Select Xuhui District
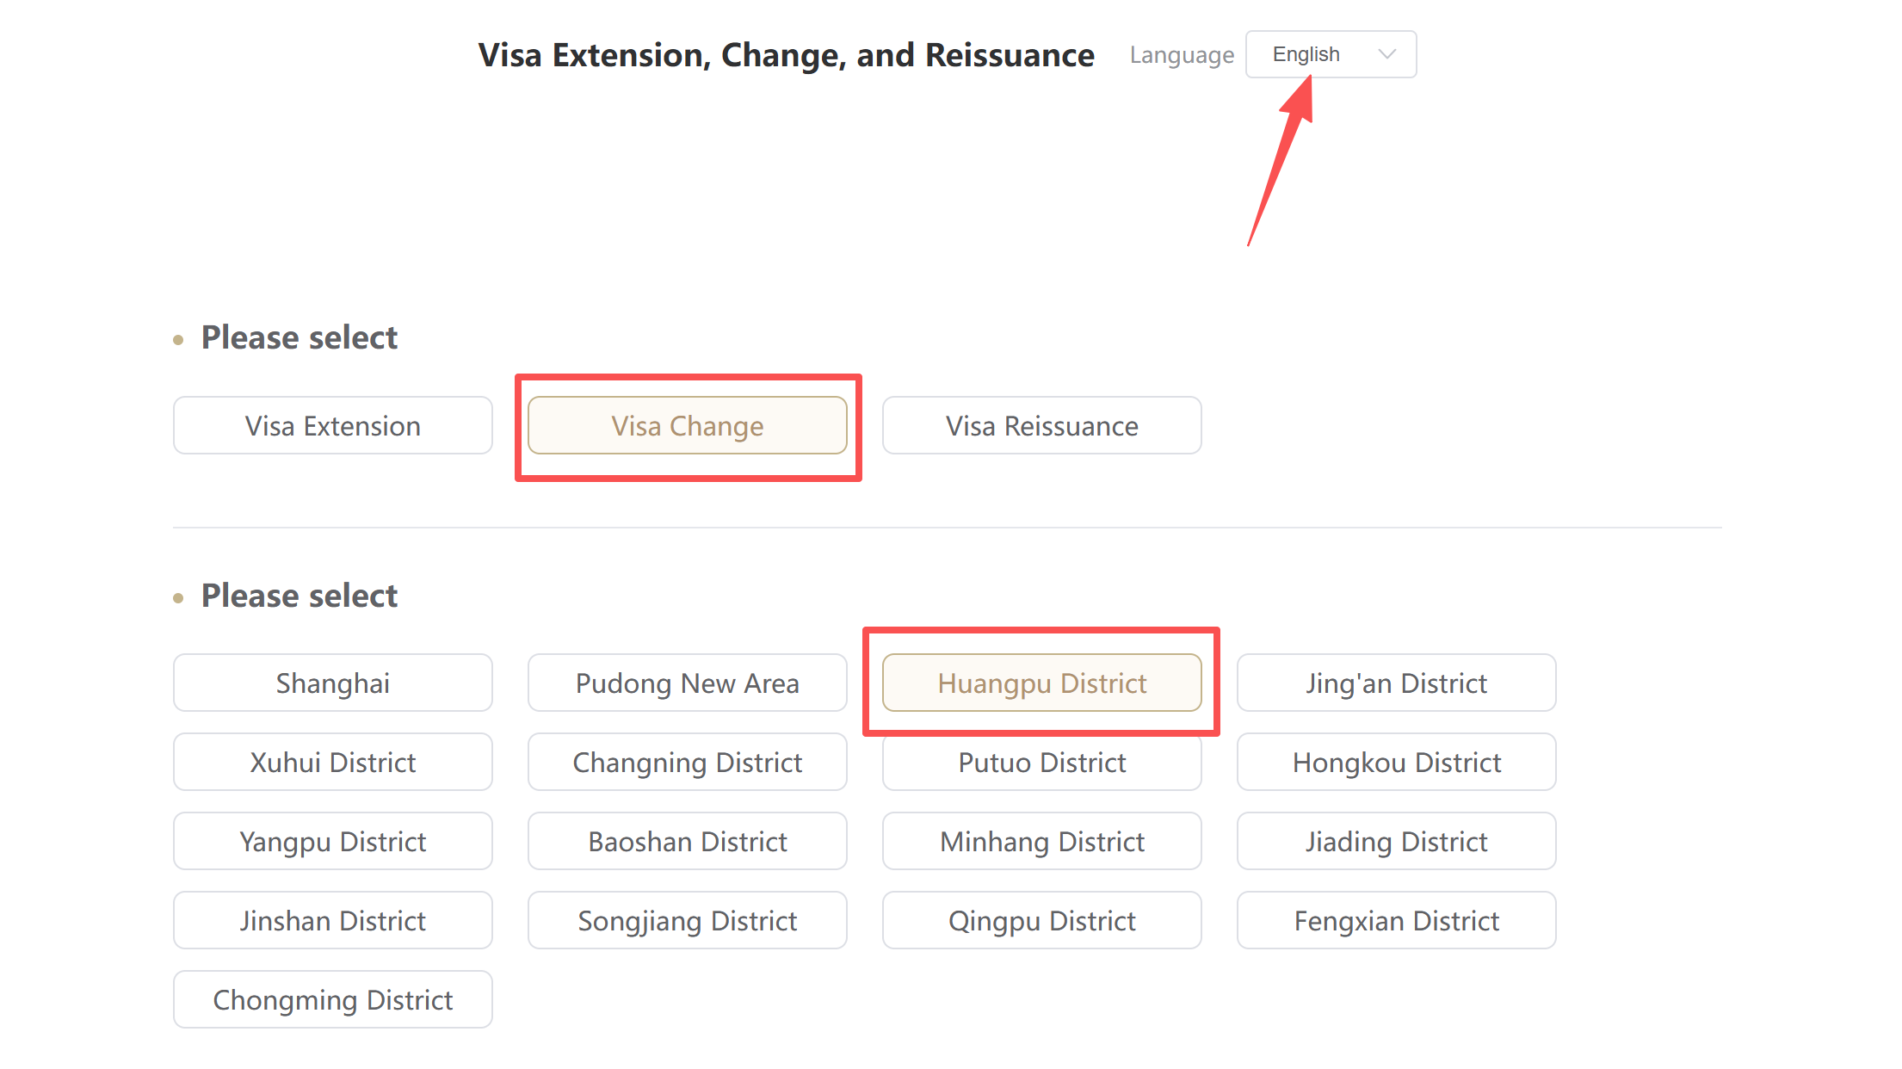This screenshot has width=1902, height=1069. point(333,762)
